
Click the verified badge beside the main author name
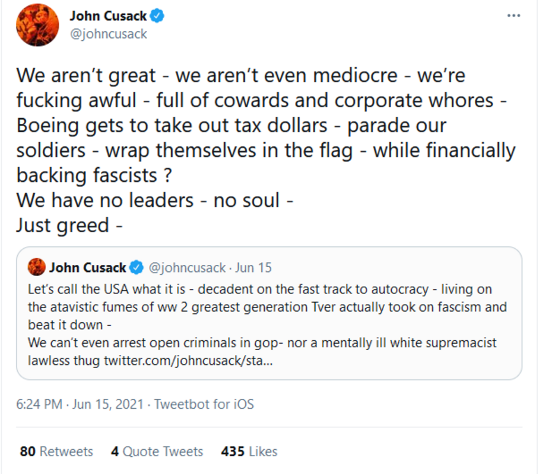[157, 16]
